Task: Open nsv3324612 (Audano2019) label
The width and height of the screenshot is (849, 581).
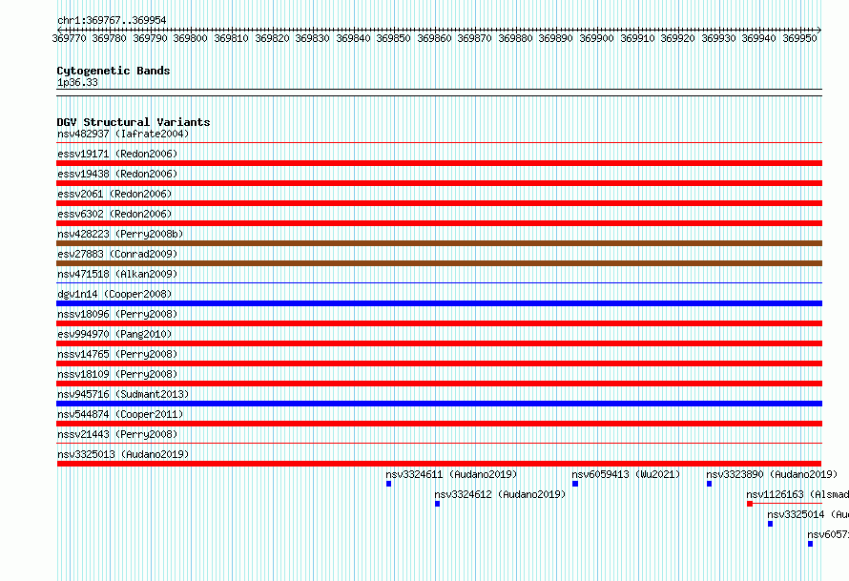Action: tap(500, 494)
